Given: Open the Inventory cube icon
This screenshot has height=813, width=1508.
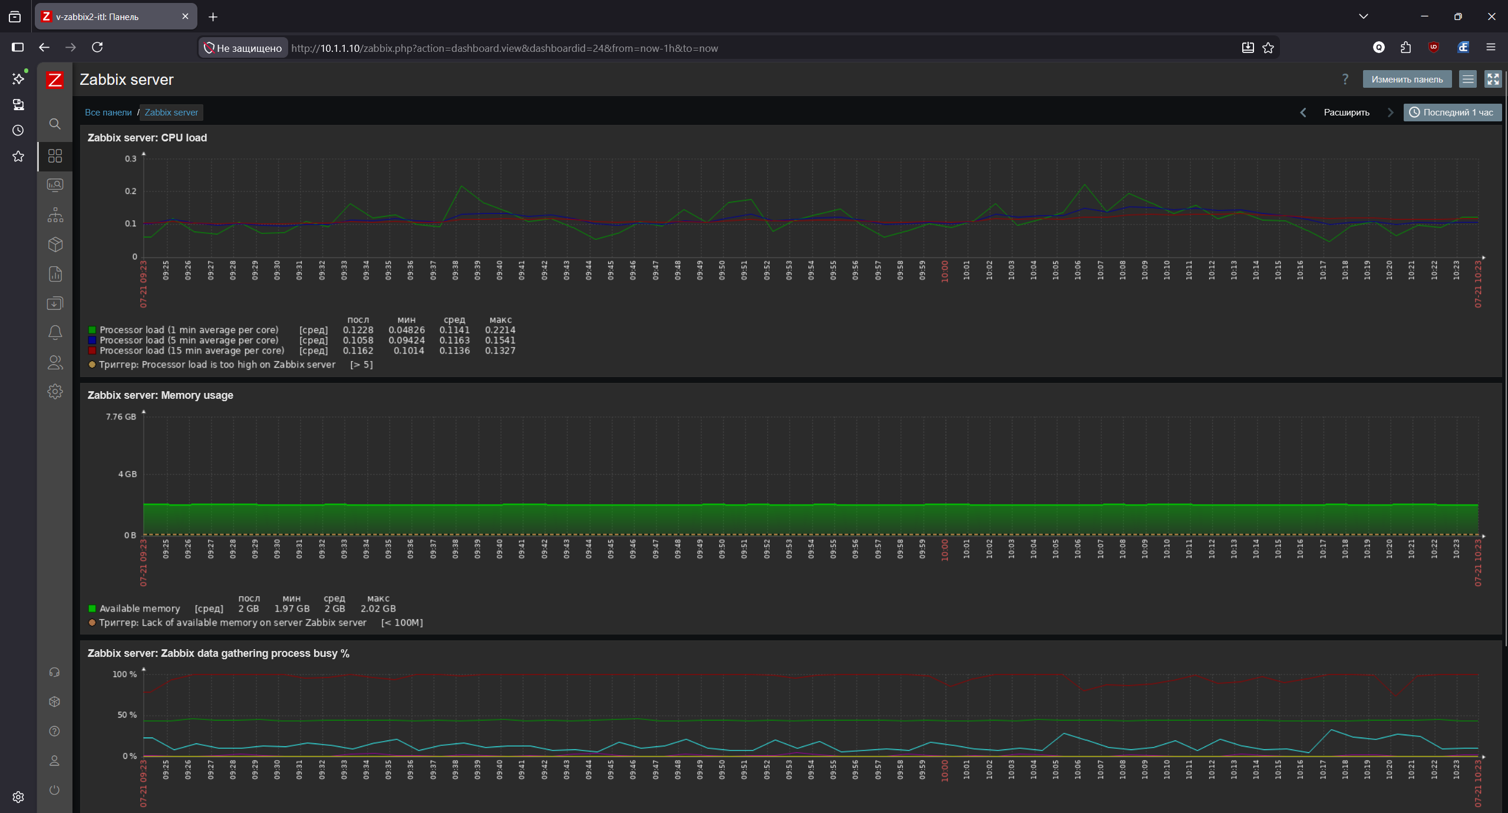Looking at the screenshot, I should coord(55,244).
